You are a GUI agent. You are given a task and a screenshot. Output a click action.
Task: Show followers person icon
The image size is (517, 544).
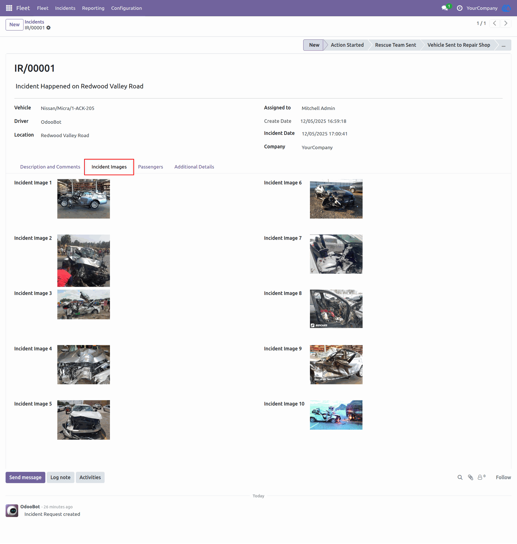tap(481, 477)
